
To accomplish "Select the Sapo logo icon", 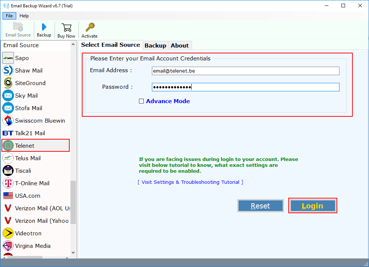I will tap(8, 58).
